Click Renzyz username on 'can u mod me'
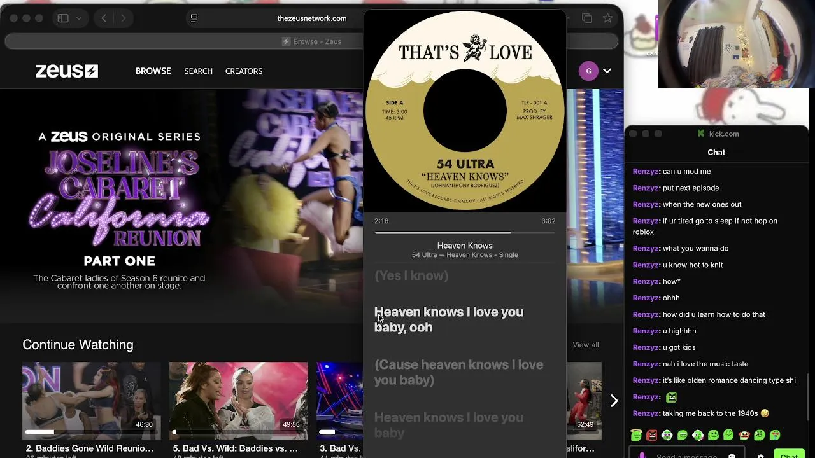This screenshot has height=458, width=815. click(x=646, y=172)
